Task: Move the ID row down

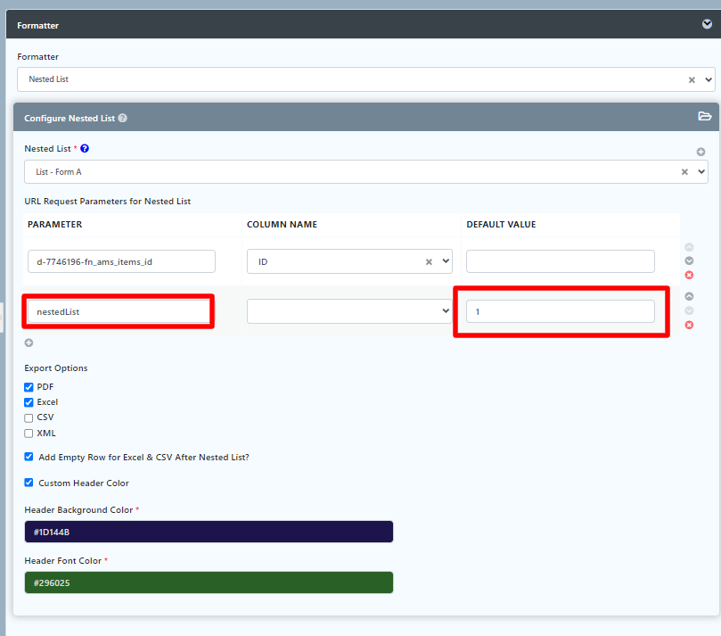Action: [x=689, y=260]
